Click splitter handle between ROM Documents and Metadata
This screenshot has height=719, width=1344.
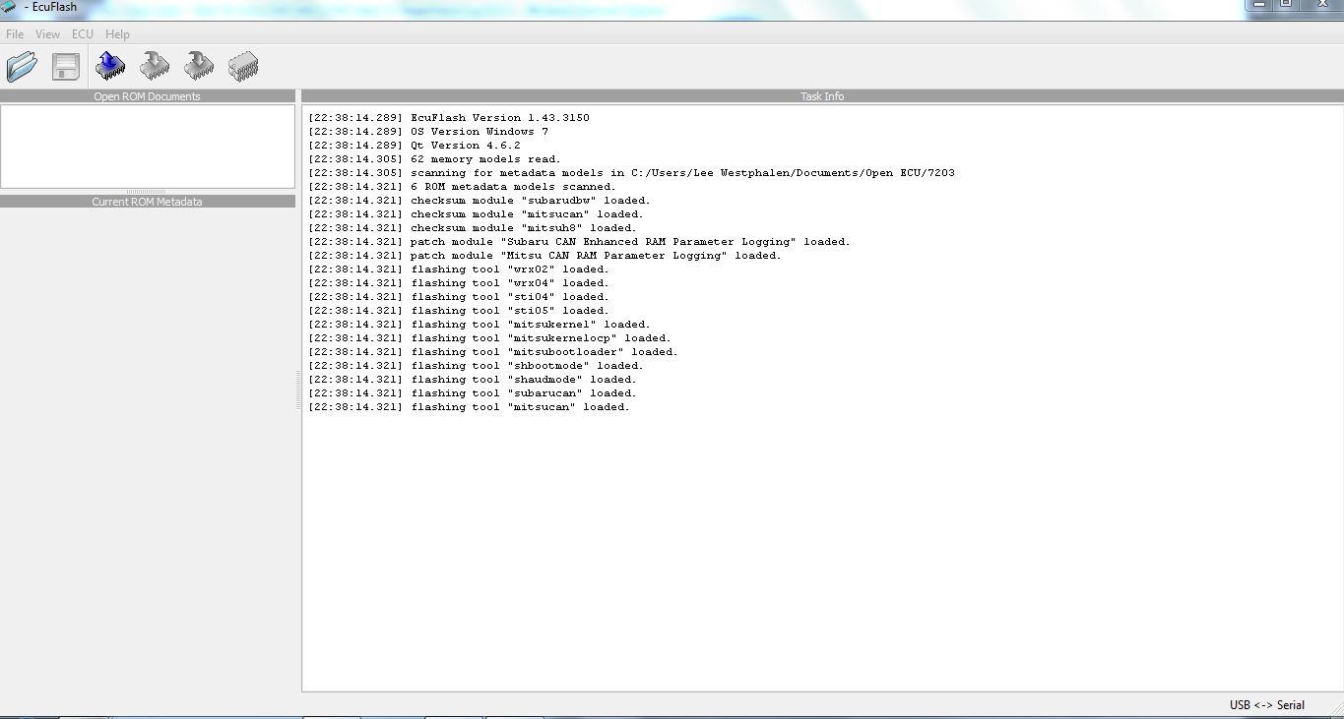click(x=148, y=192)
